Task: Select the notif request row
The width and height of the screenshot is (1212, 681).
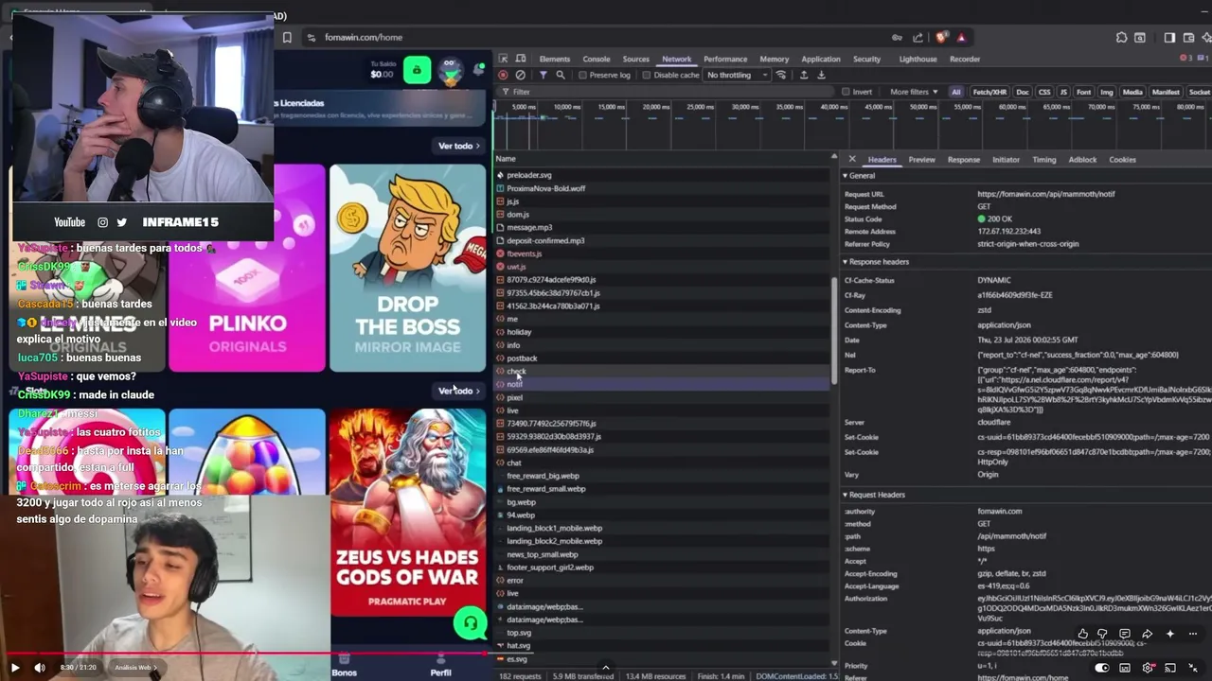Action: [x=663, y=384]
